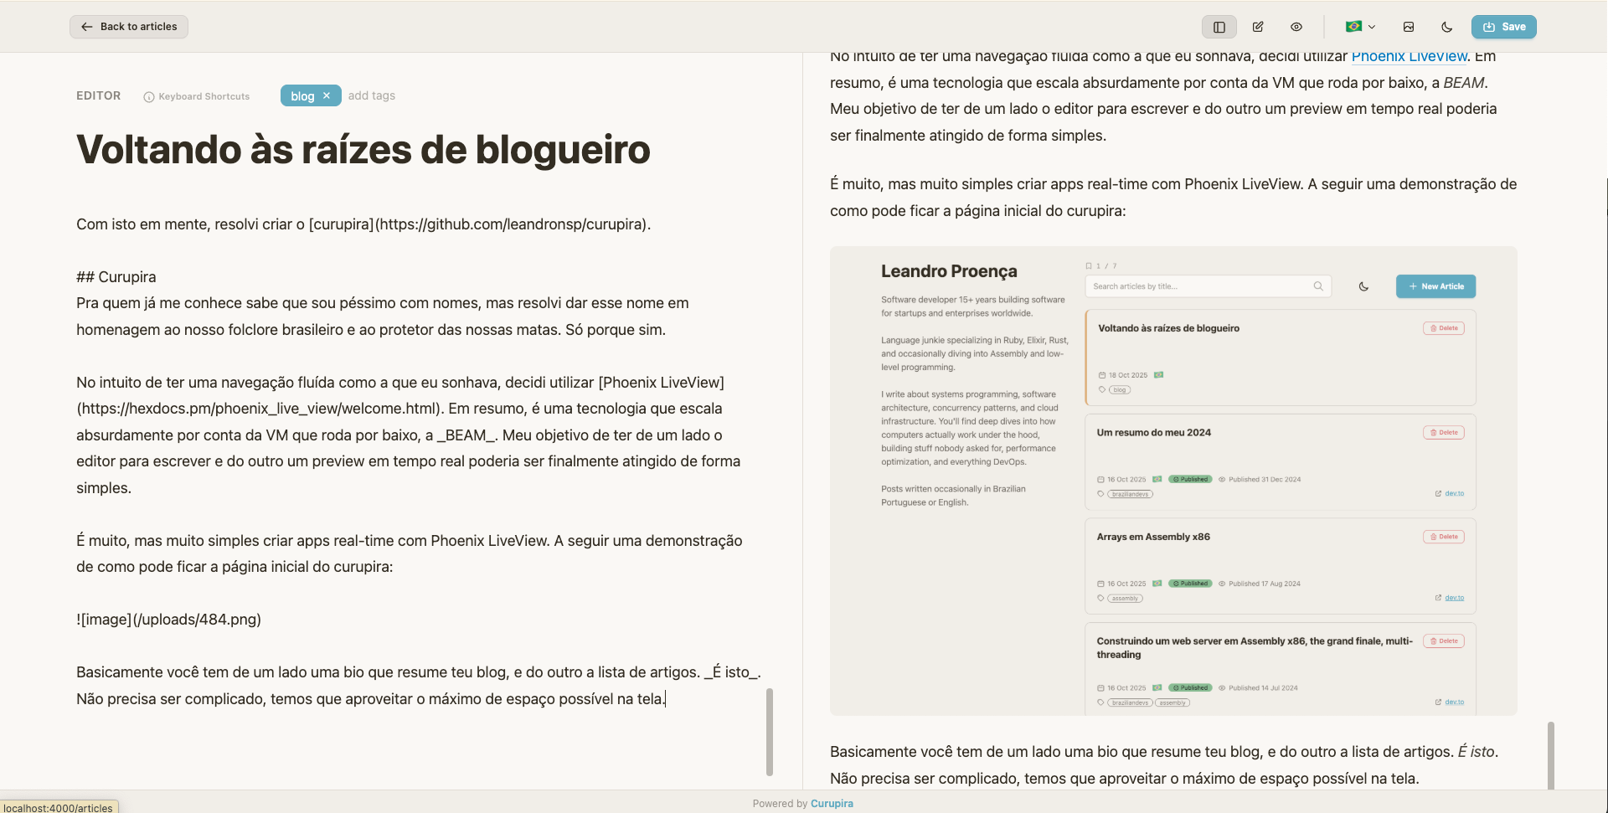Click the add tags field
This screenshot has height=813, width=1608.
[x=372, y=95]
